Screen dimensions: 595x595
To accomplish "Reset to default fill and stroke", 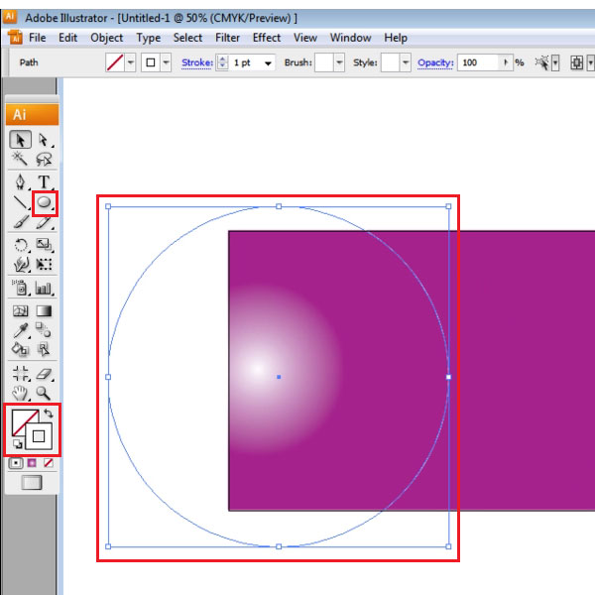I will pos(17,443).
